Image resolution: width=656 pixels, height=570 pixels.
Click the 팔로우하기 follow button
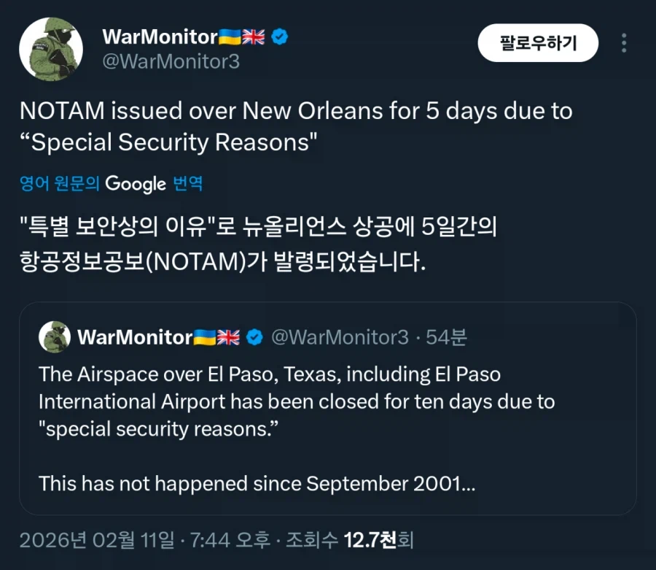(x=538, y=43)
